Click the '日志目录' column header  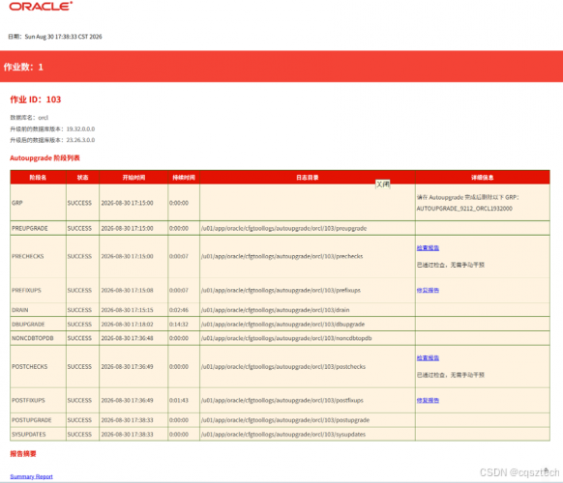tap(308, 178)
